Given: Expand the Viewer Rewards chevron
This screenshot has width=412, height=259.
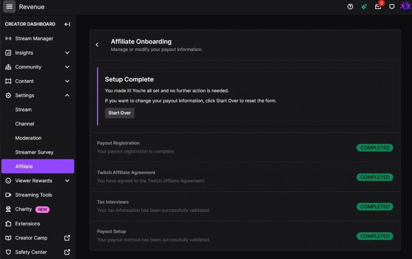Looking at the screenshot, I should coord(67,181).
